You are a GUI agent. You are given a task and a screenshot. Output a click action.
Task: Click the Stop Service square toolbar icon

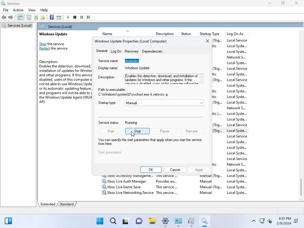click(75, 17)
